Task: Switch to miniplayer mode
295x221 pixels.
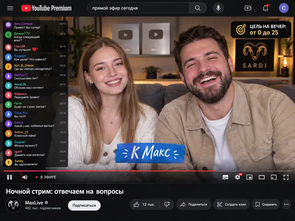Action: click(x=249, y=177)
